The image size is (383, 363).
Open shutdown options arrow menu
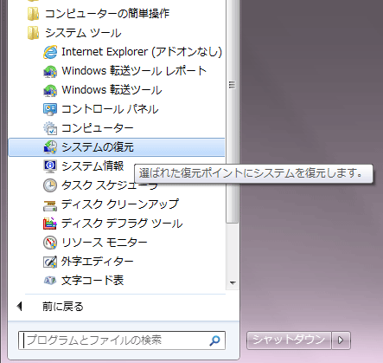point(341,340)
